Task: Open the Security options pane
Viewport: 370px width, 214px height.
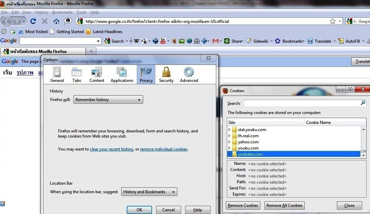Action: click(x=166, y=74)
